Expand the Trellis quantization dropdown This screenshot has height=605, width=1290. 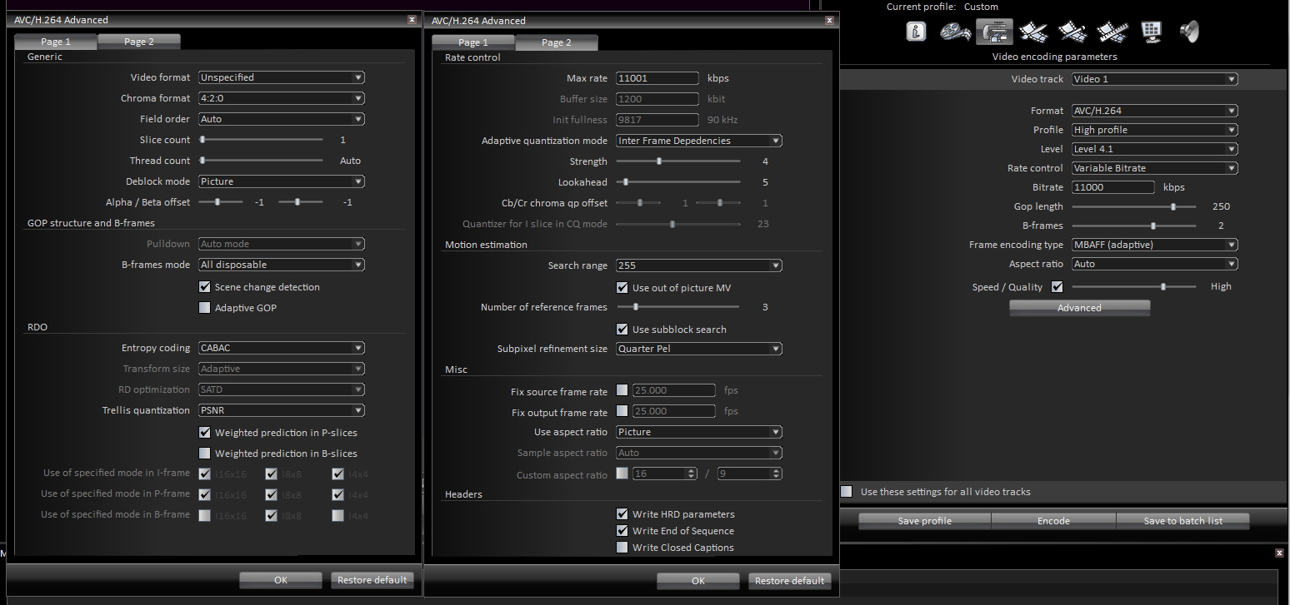282,410
